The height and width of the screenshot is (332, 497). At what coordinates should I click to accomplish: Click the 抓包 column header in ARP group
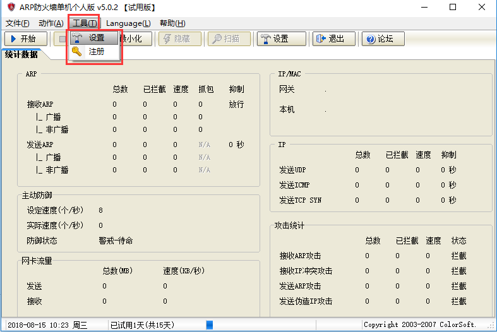pyautogui.click(x=206, y=90)
